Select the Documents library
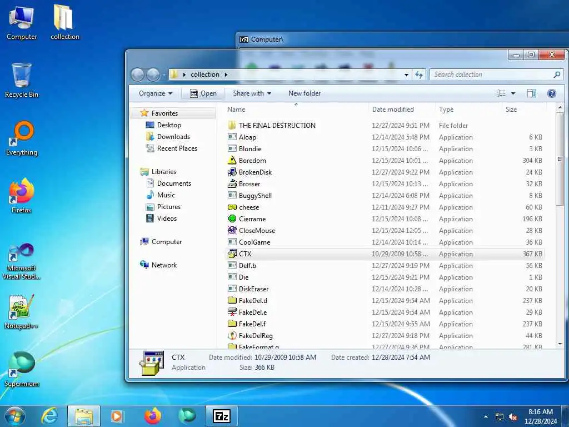Image resolution: width=569 pixels, height=427 pixels. [174, 183]
